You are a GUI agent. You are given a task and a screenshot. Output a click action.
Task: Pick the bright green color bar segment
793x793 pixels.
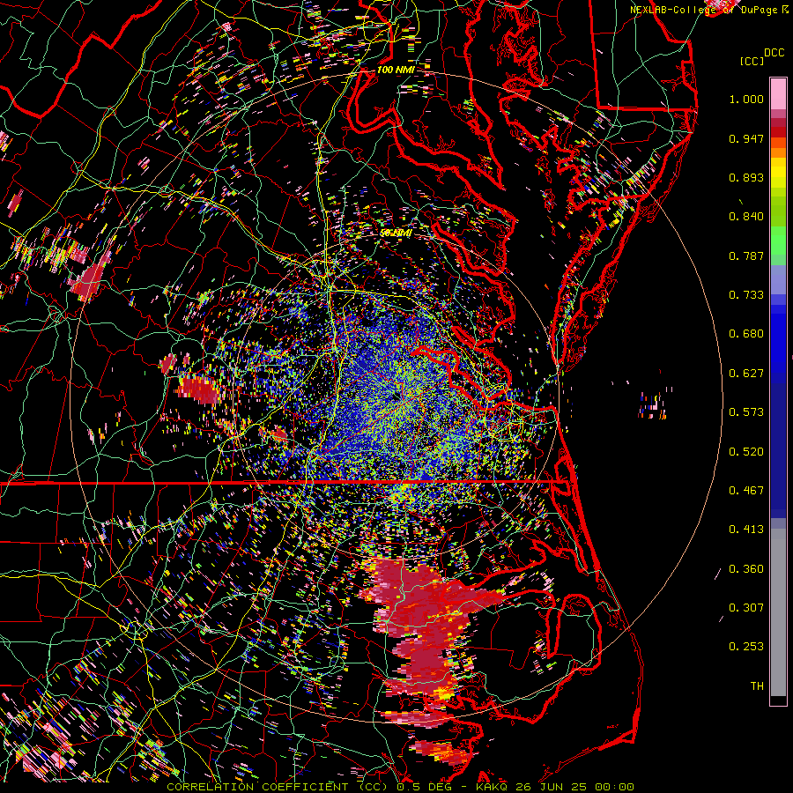coord(778,241)
